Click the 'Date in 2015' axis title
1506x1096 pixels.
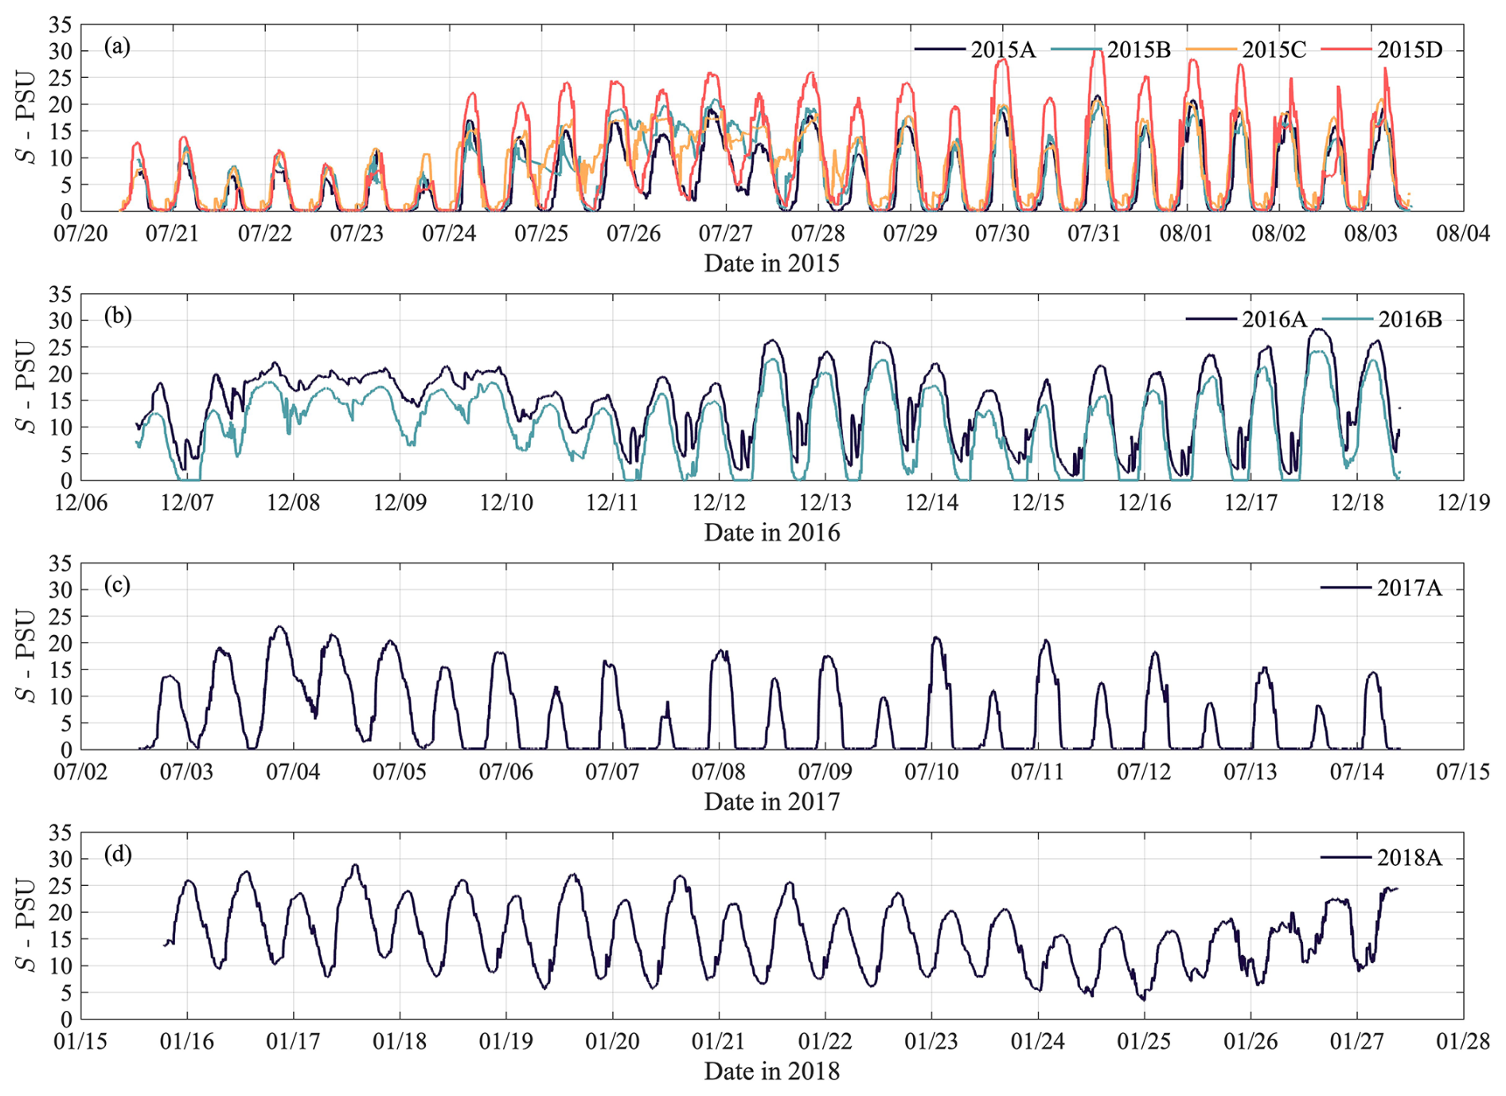pos(771,263)
